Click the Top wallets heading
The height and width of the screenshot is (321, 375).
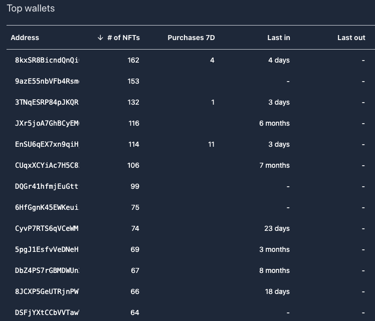coord(31,9)
